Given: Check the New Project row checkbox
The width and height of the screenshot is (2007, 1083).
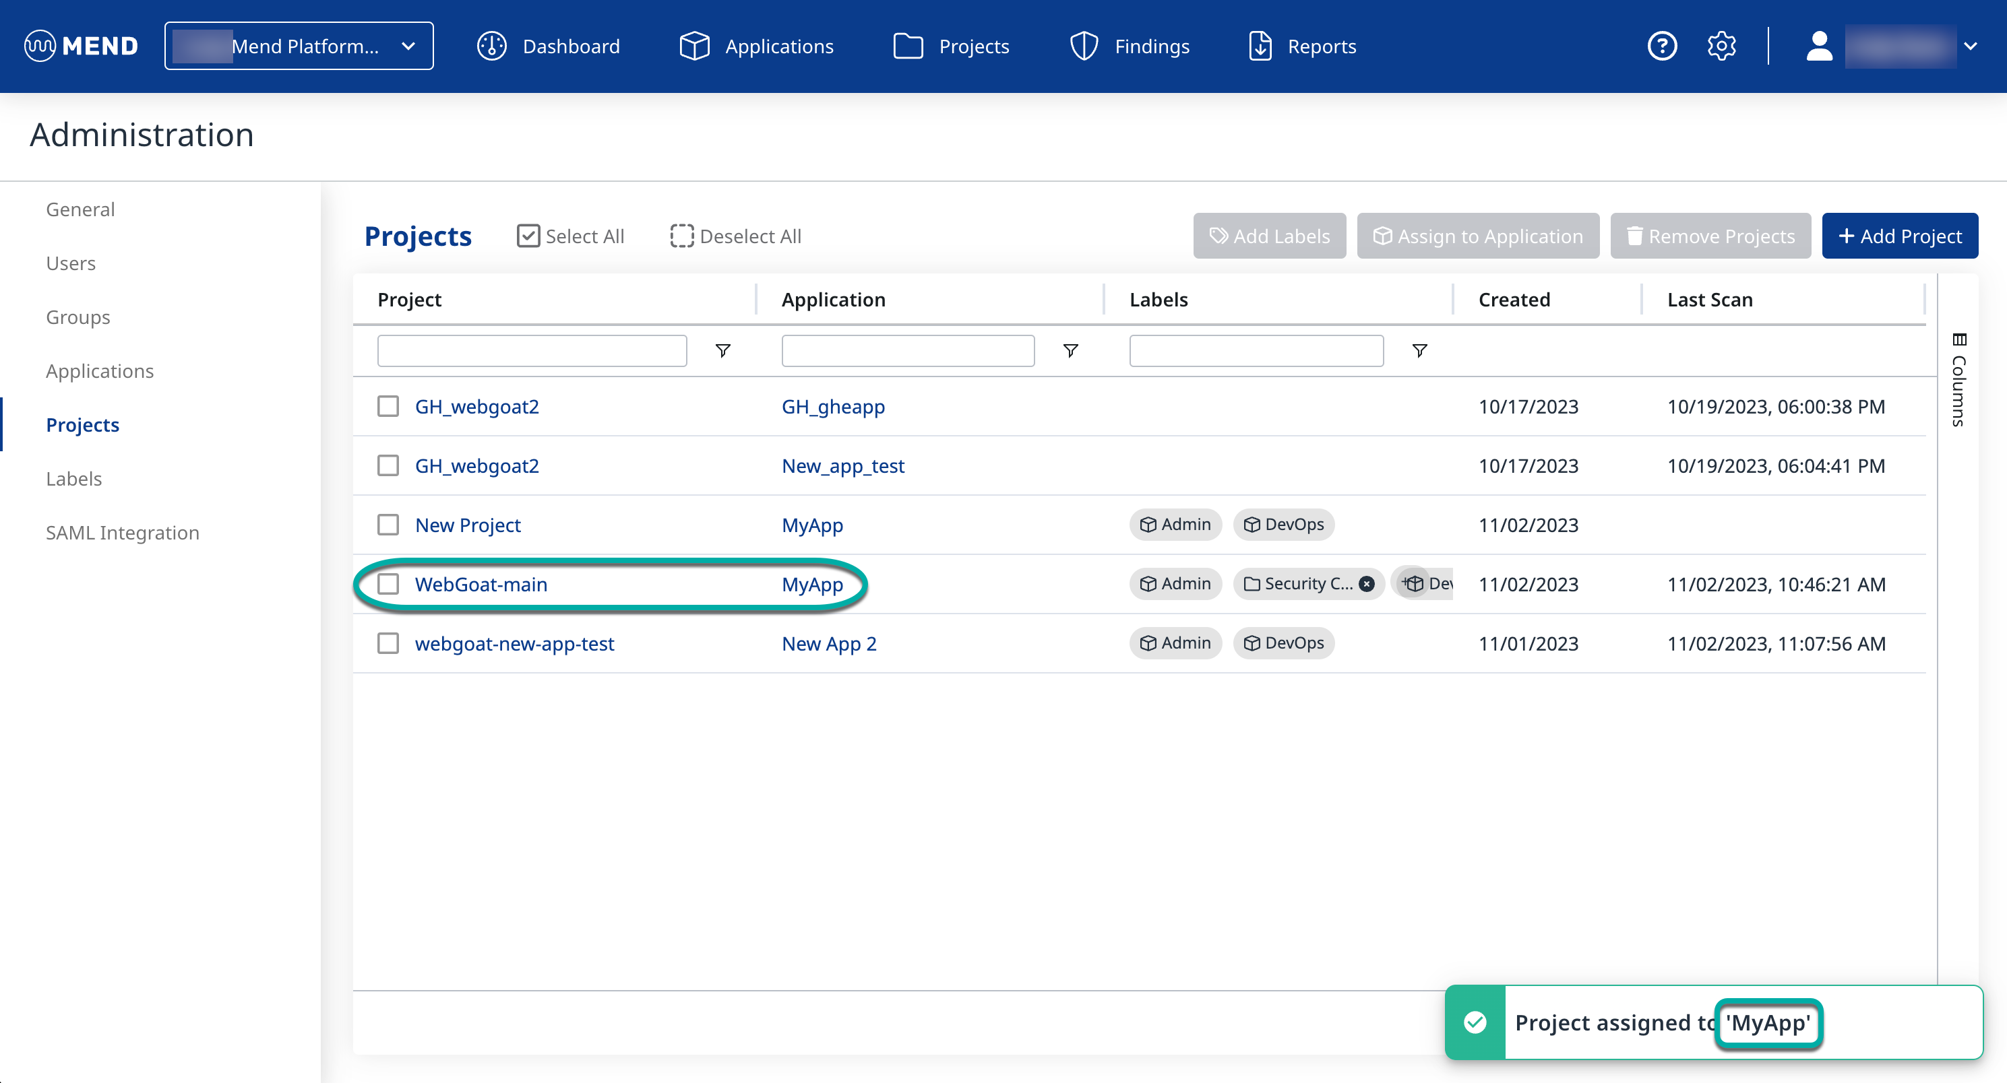Looking at the screenshot, I should (x=388, y=525).
